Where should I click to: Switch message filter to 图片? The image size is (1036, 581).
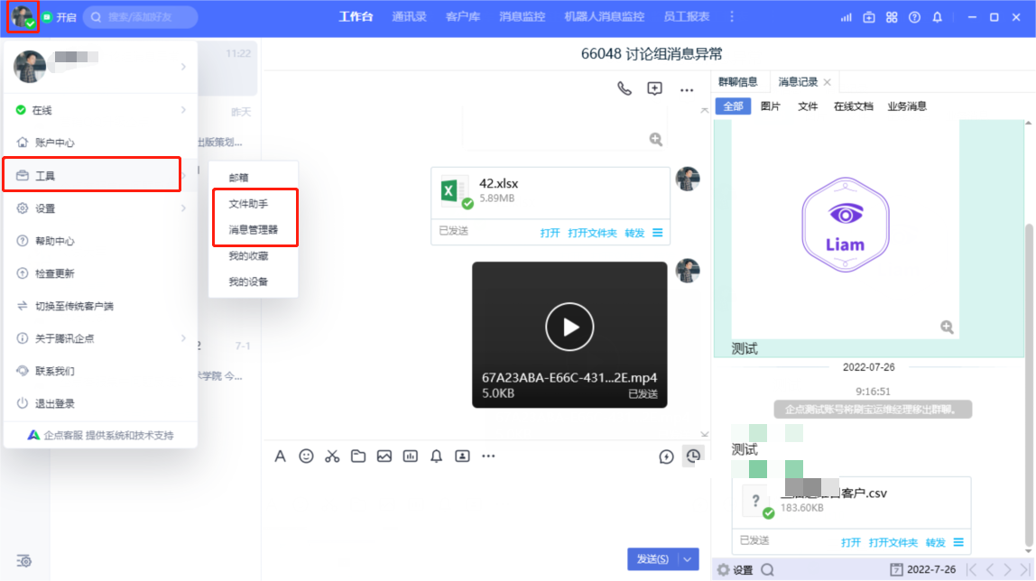tap(770, 106)
